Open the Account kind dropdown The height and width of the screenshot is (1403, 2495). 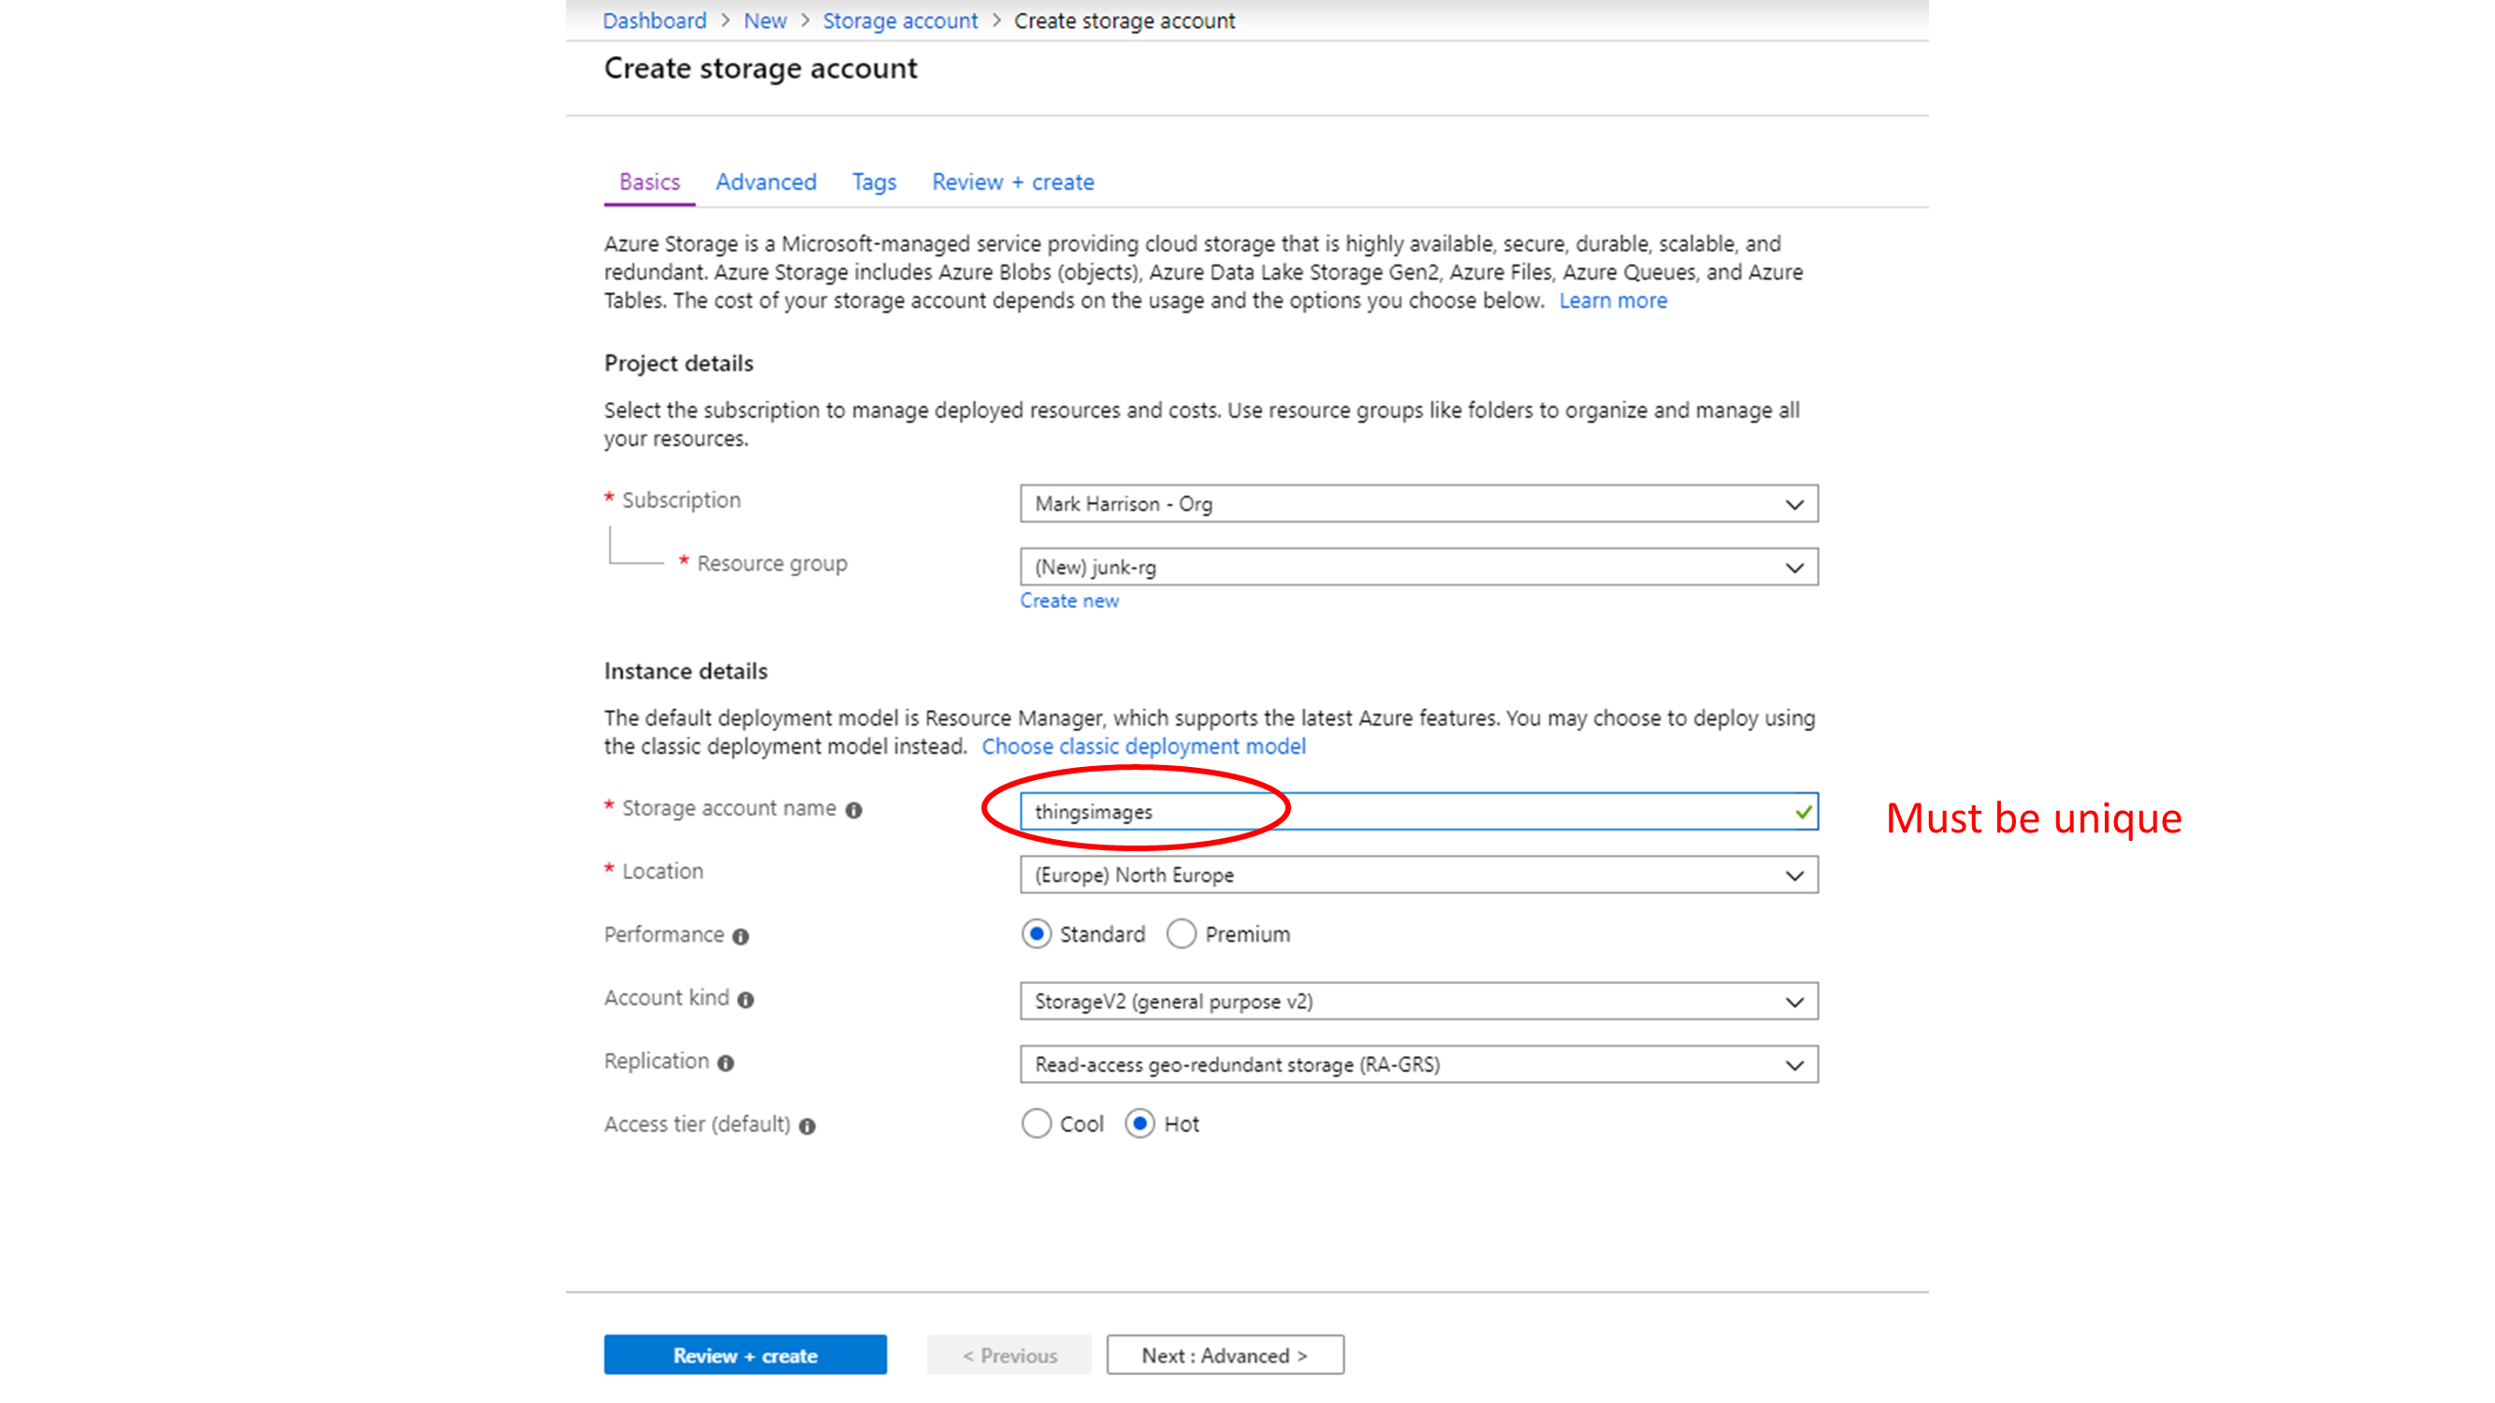1418,1001
